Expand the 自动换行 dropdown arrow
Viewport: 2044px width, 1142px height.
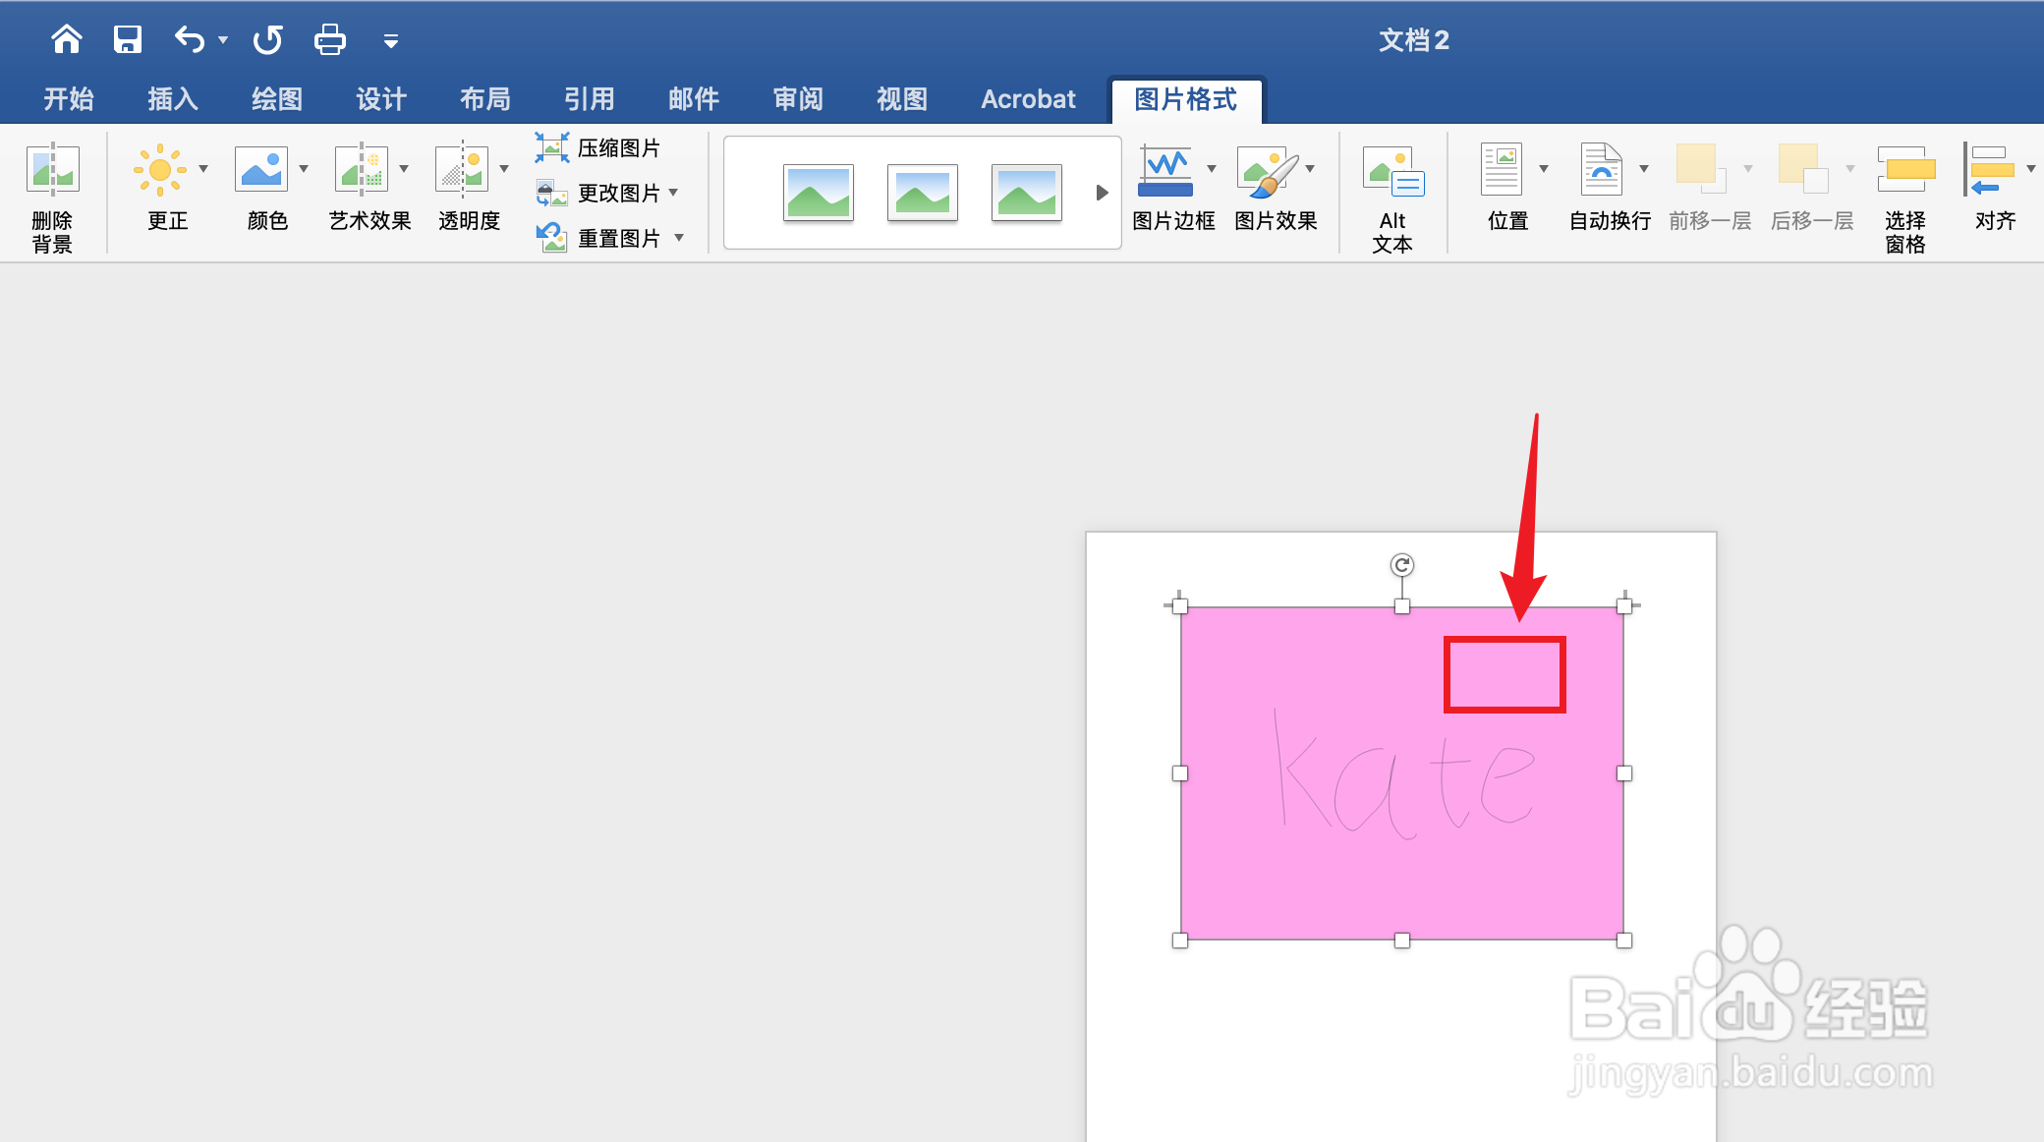(1644, 169)
